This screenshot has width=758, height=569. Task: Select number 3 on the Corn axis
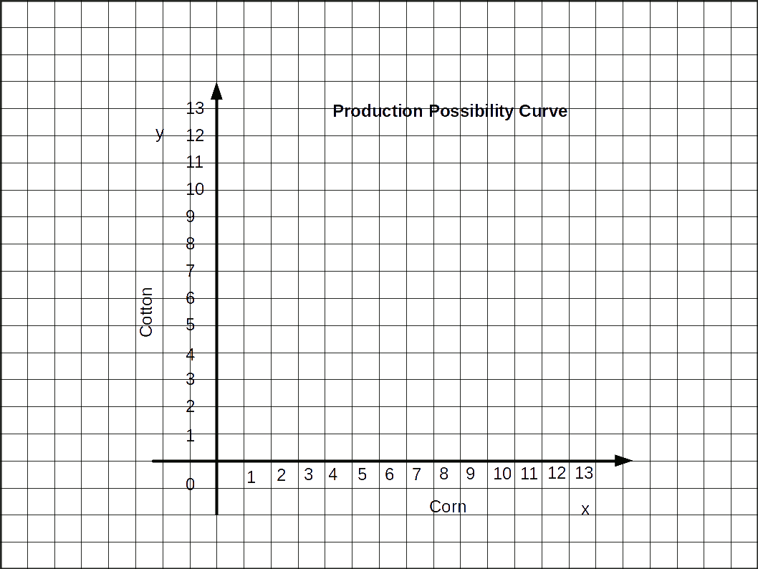point(308,474)
